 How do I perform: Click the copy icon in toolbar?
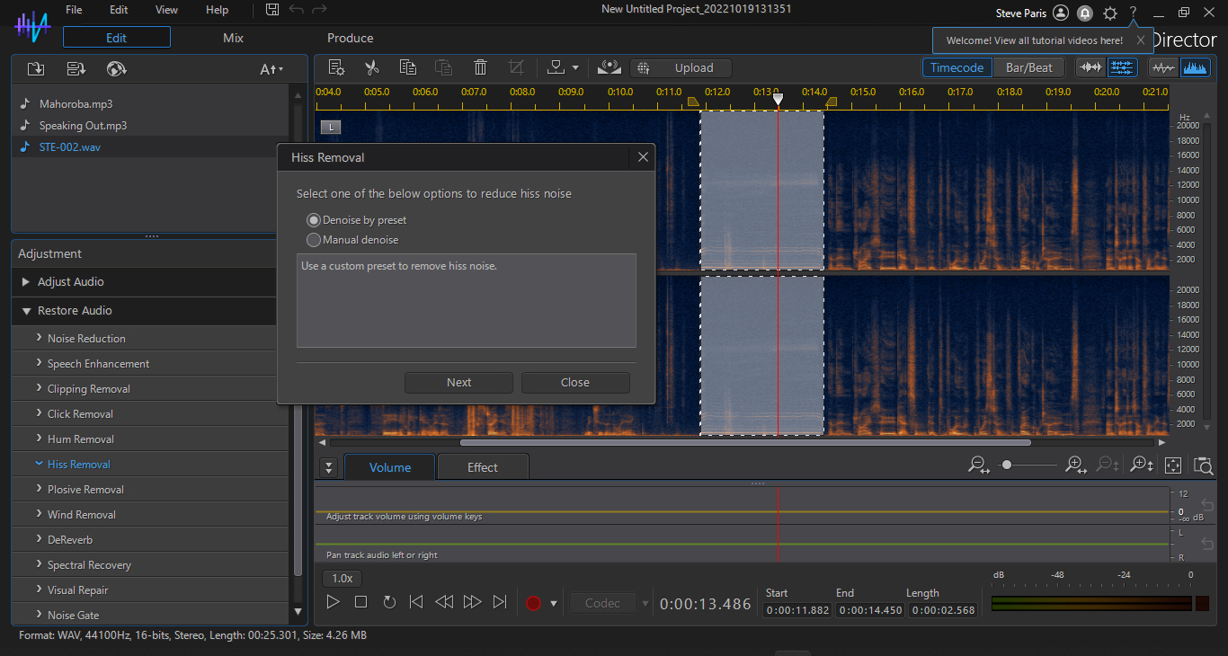(x=408, y=67)
